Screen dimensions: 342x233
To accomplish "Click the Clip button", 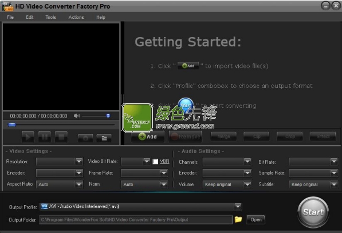I will click(257, 136).
